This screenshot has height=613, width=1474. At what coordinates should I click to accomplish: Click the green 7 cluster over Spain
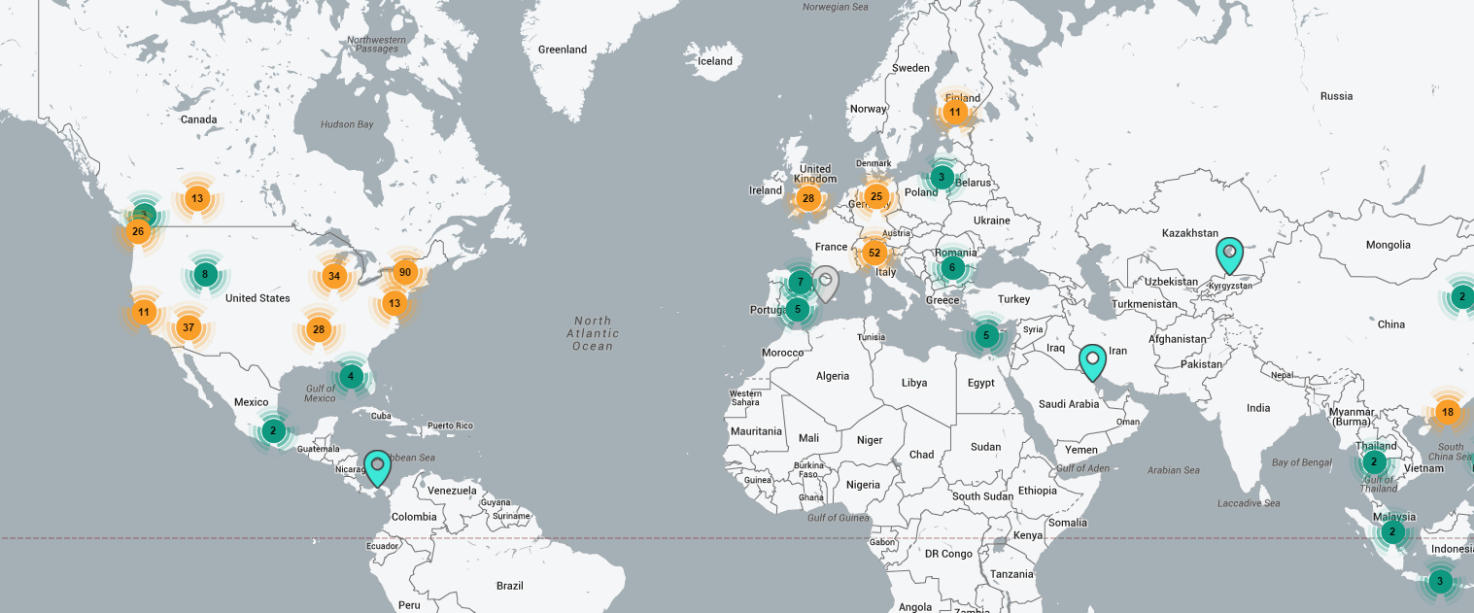point(800,282)
